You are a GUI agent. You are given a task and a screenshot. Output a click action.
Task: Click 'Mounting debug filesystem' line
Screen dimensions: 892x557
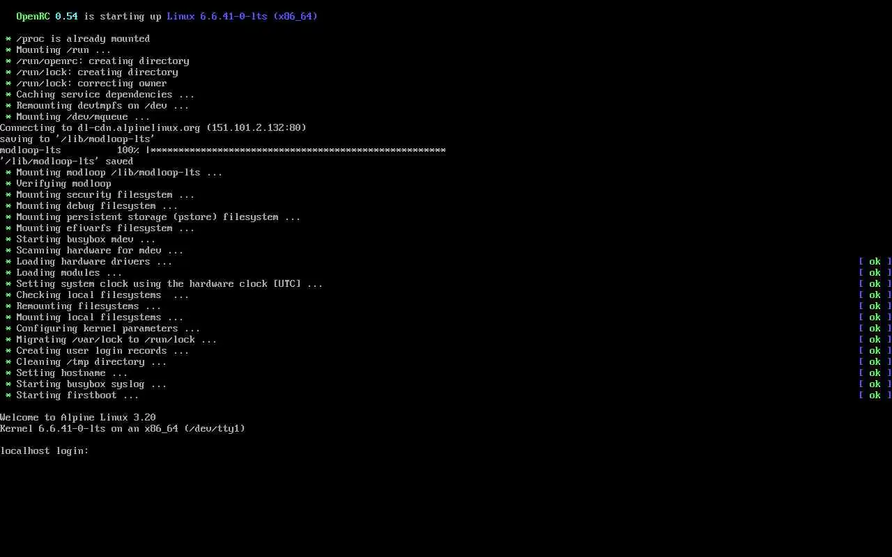[92, 205]
